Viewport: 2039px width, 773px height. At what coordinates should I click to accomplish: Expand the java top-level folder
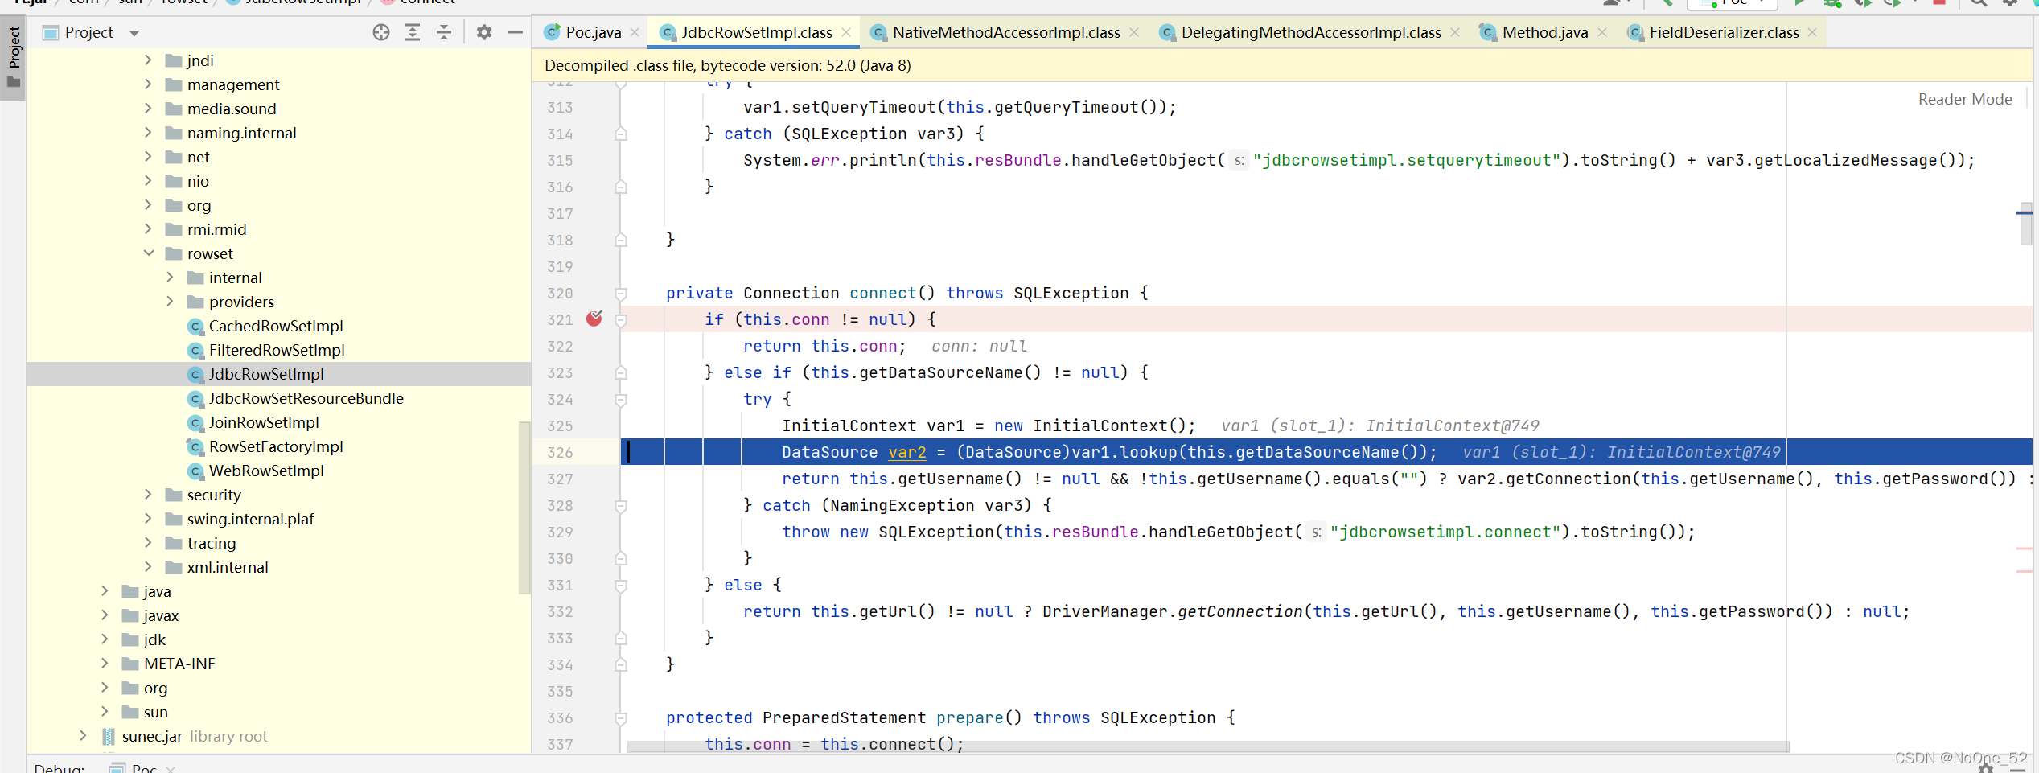click(x=105, y=590)
